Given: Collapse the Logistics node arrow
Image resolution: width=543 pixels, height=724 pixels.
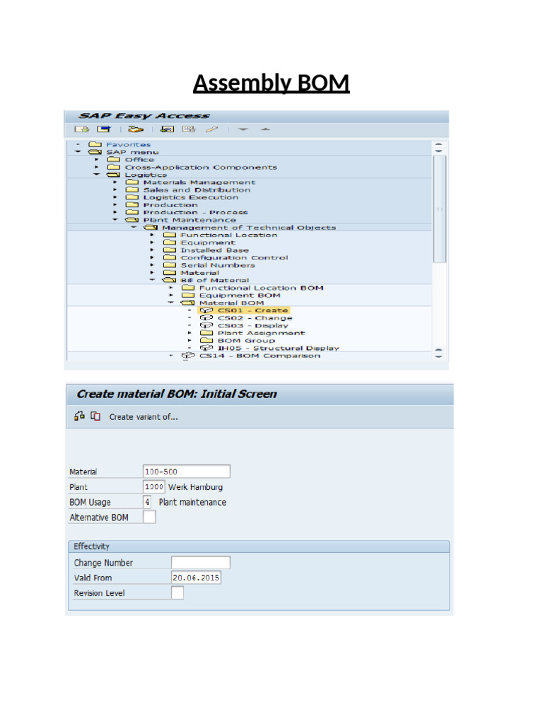Looking at the screenshot, I should tap(96, 175).
